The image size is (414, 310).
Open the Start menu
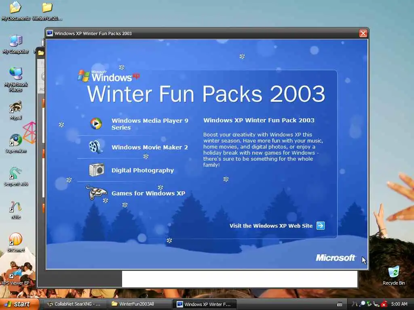pyautogui.click(x=19, y=304)
